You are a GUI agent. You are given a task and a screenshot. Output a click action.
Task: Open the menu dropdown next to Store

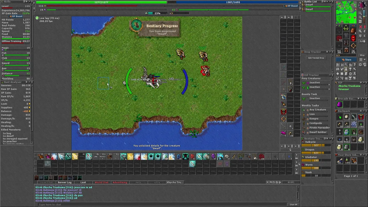[x=362, y=60]
